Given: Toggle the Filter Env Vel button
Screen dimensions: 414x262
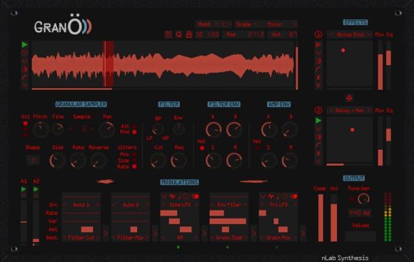Looking at the screenshot, I should [202, 147].
